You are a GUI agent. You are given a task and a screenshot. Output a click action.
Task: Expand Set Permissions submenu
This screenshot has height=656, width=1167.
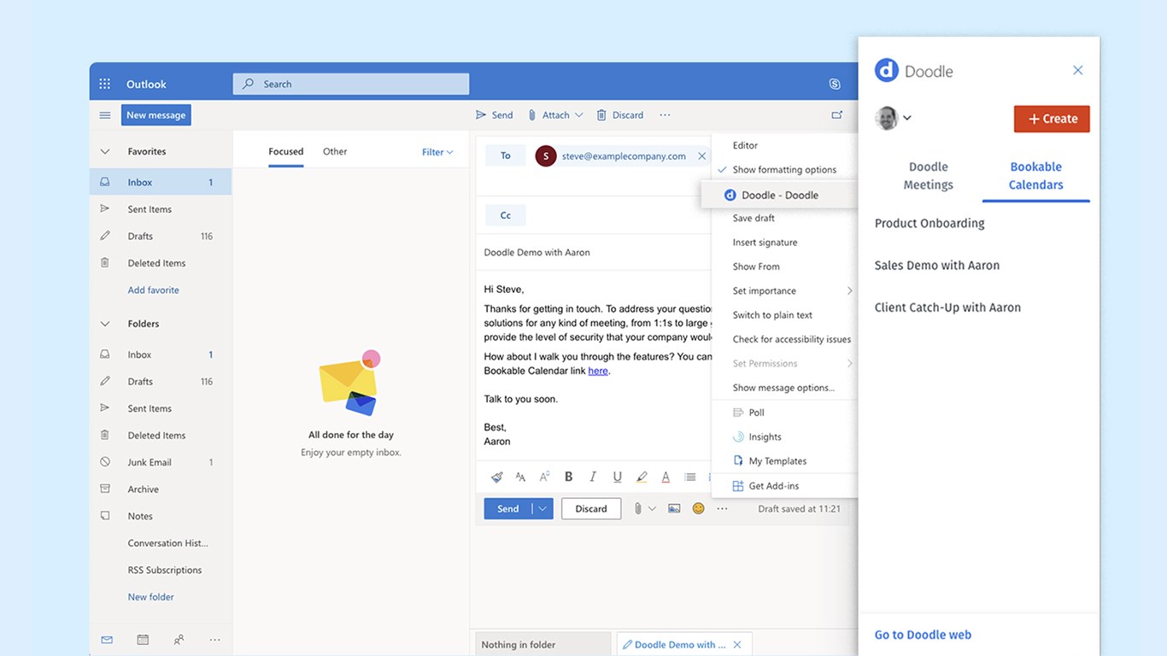849,364
